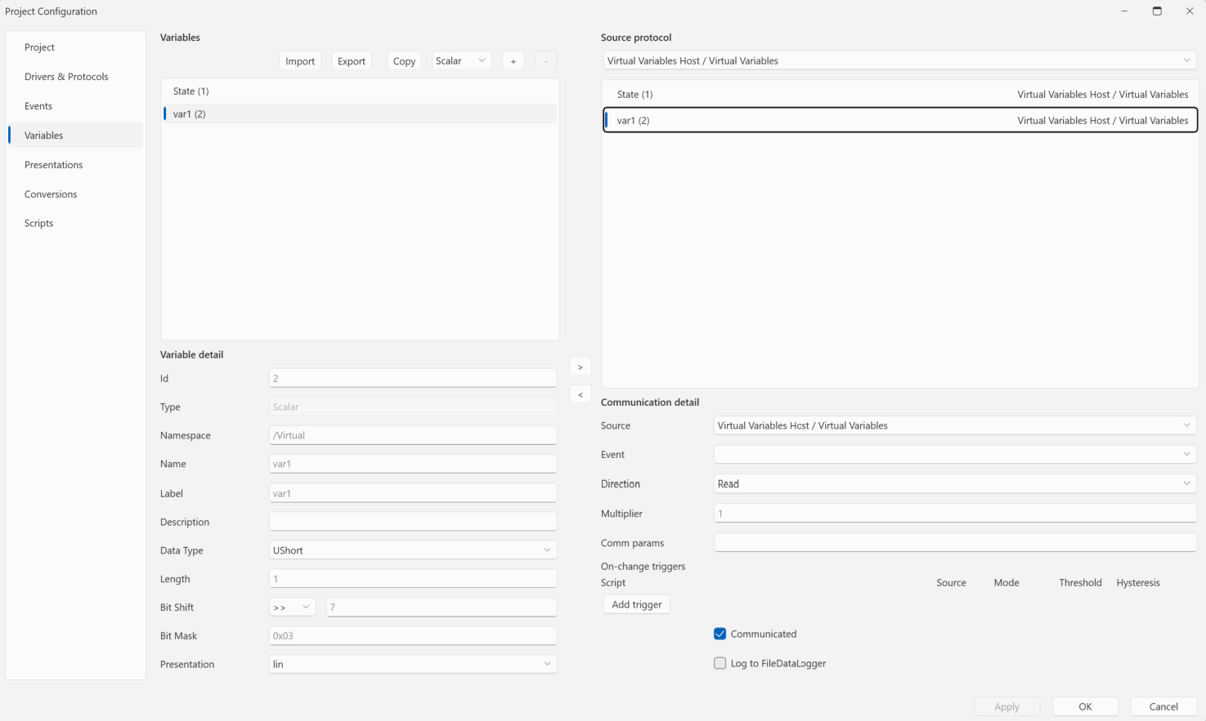Click the Name input field
1206x721 pixels.
click(x=413, y=464)
